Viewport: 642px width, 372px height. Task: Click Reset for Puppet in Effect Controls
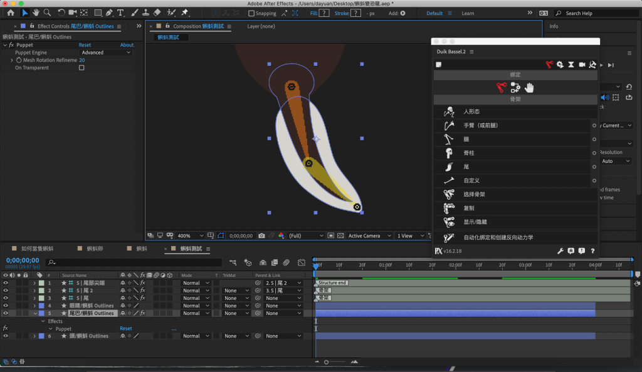85,45
